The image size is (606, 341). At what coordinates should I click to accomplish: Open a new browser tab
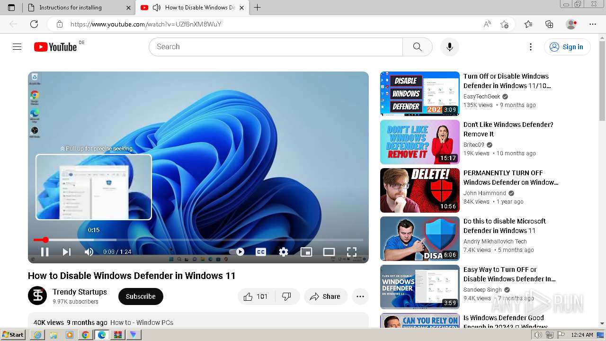(x=258, y=8)
